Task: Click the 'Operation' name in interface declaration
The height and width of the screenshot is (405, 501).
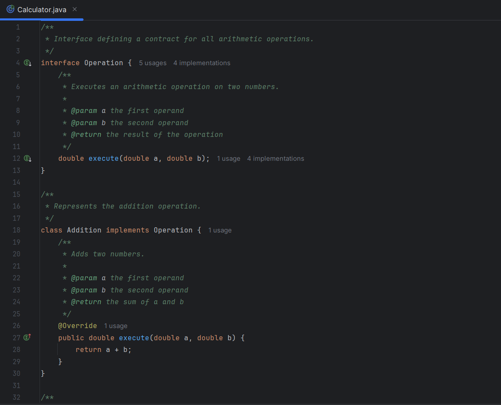Action: pos(103,63)
